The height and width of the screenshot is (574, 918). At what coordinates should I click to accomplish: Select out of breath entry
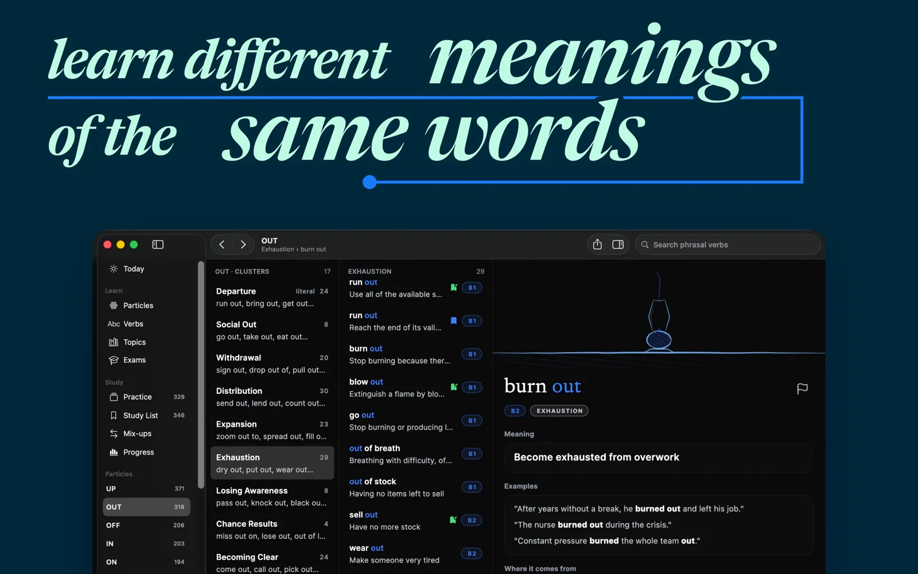(x=416, y=455)
